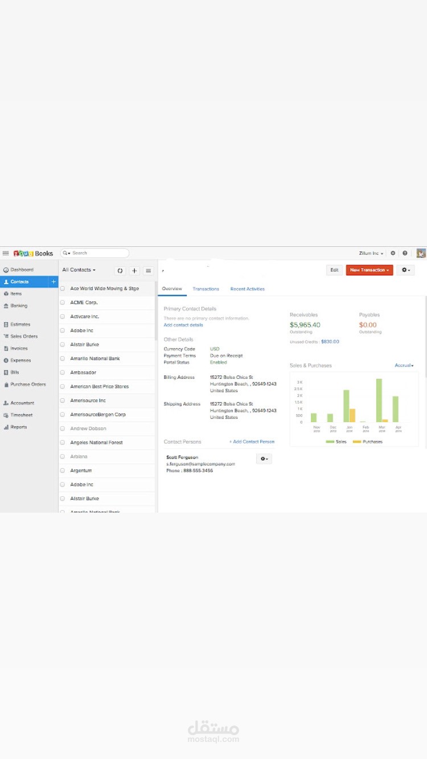Click the Zoho Books logo
This screenshot has height=759, width=427.
point(34,253)
